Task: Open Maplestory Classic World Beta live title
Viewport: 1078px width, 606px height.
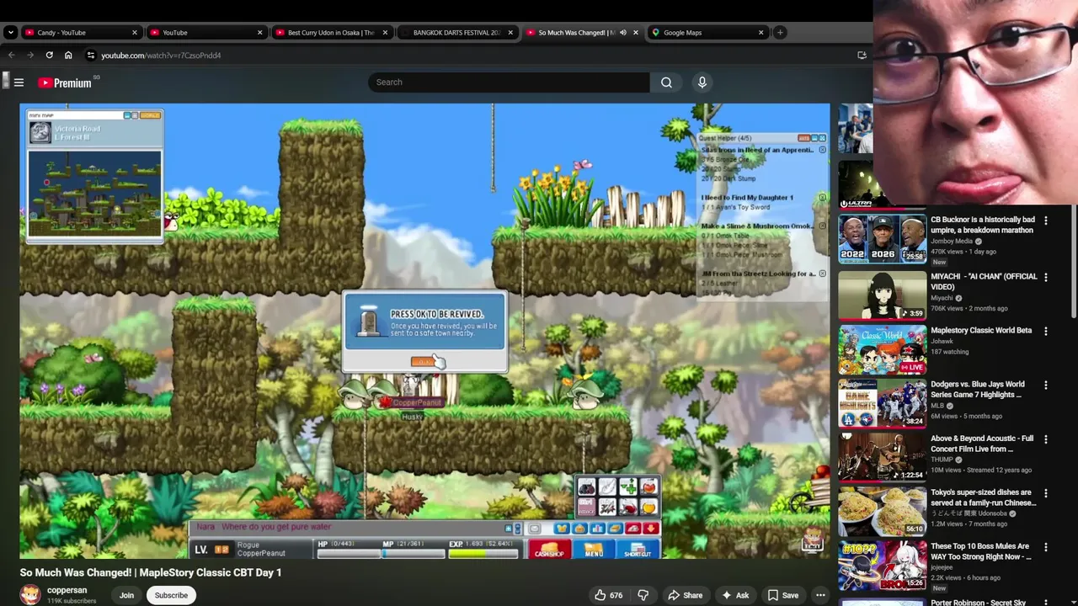Action: coord(981,331)
